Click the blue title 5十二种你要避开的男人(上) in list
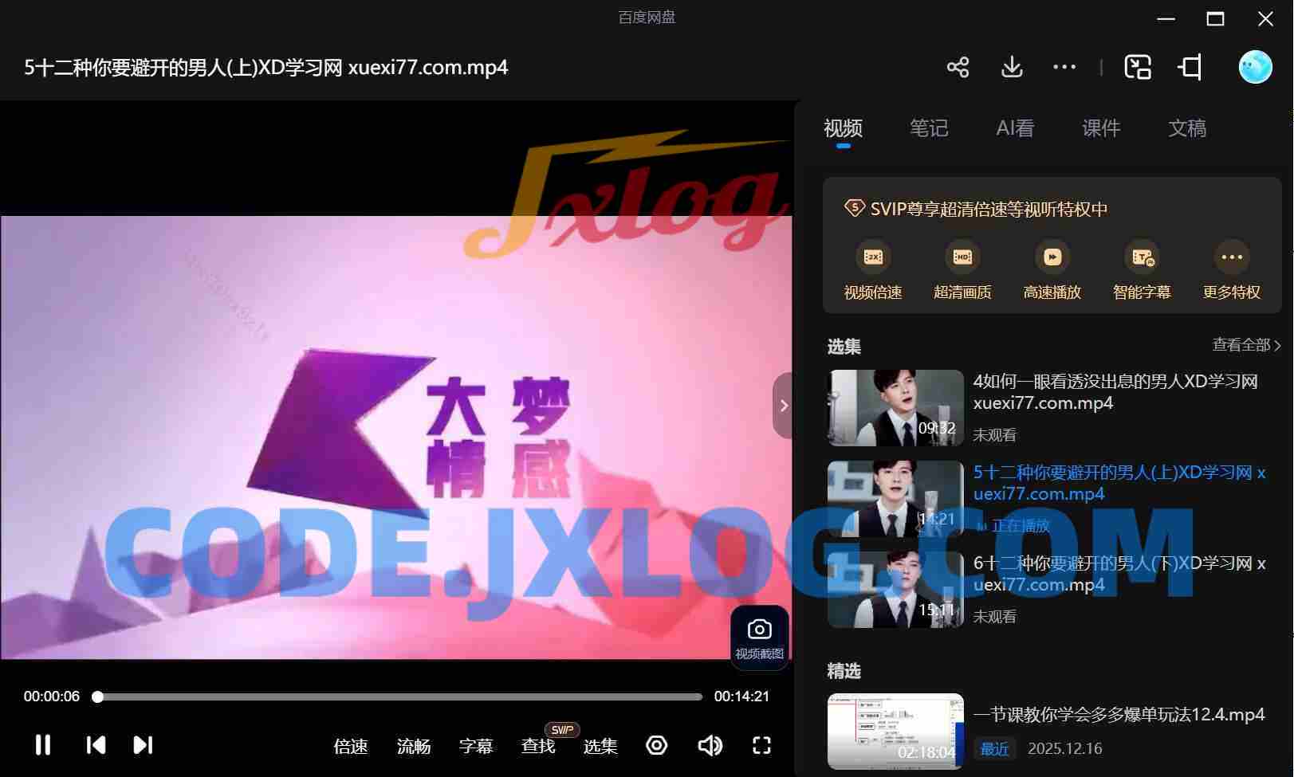 coord(1119,483)
